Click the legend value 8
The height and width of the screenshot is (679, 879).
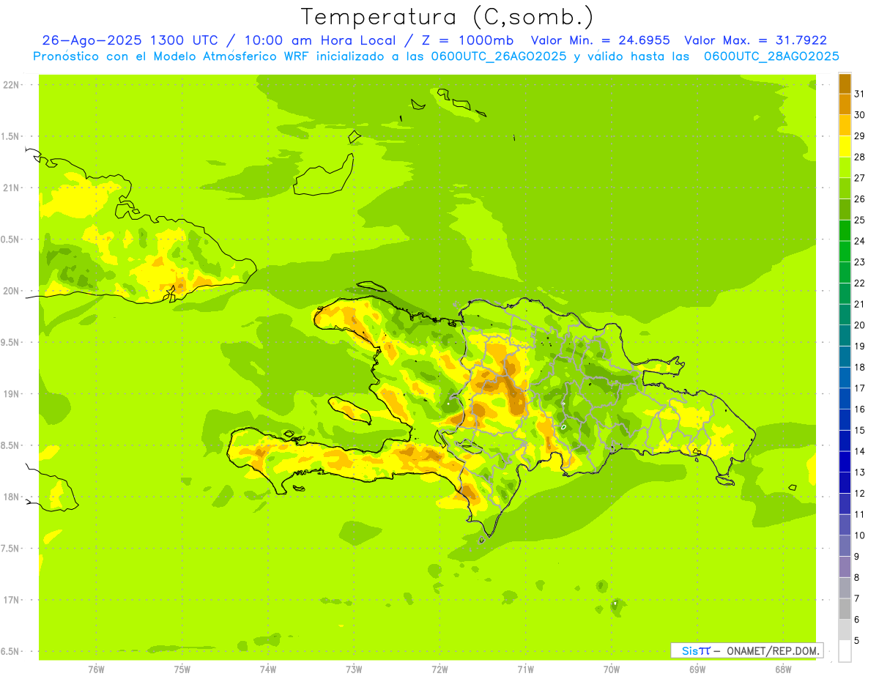857,577
